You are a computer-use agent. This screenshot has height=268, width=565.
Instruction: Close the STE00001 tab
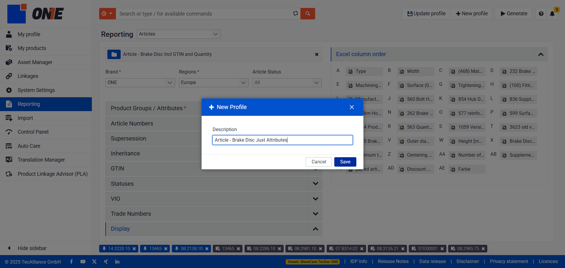(442, 249)
